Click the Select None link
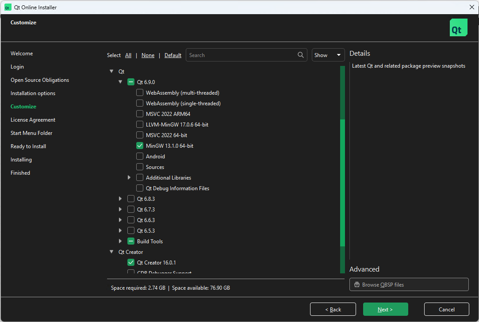The image size is (479, 322). click(148, 55)
